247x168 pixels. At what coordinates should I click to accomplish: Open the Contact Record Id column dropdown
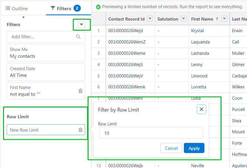pos(150,19)
